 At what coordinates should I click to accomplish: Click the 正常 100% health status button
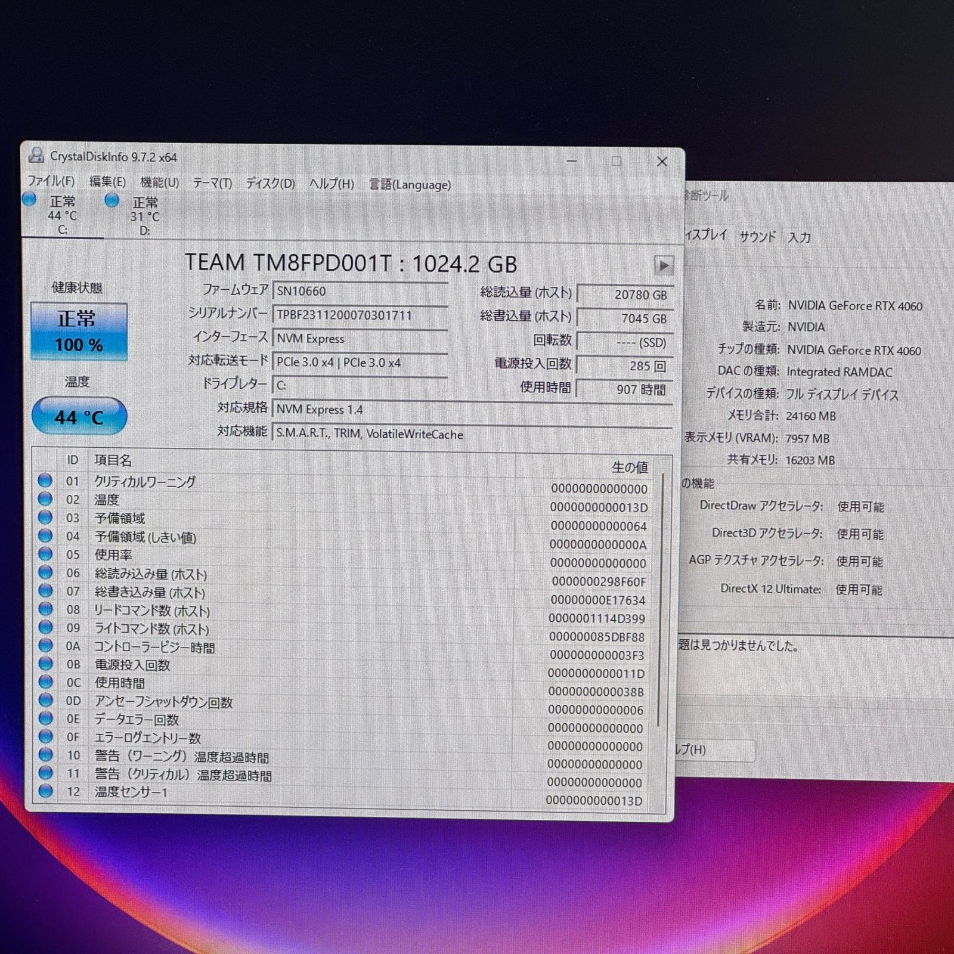[79, 332]
